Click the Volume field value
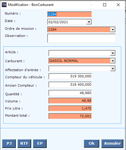 tap(70, 101)
